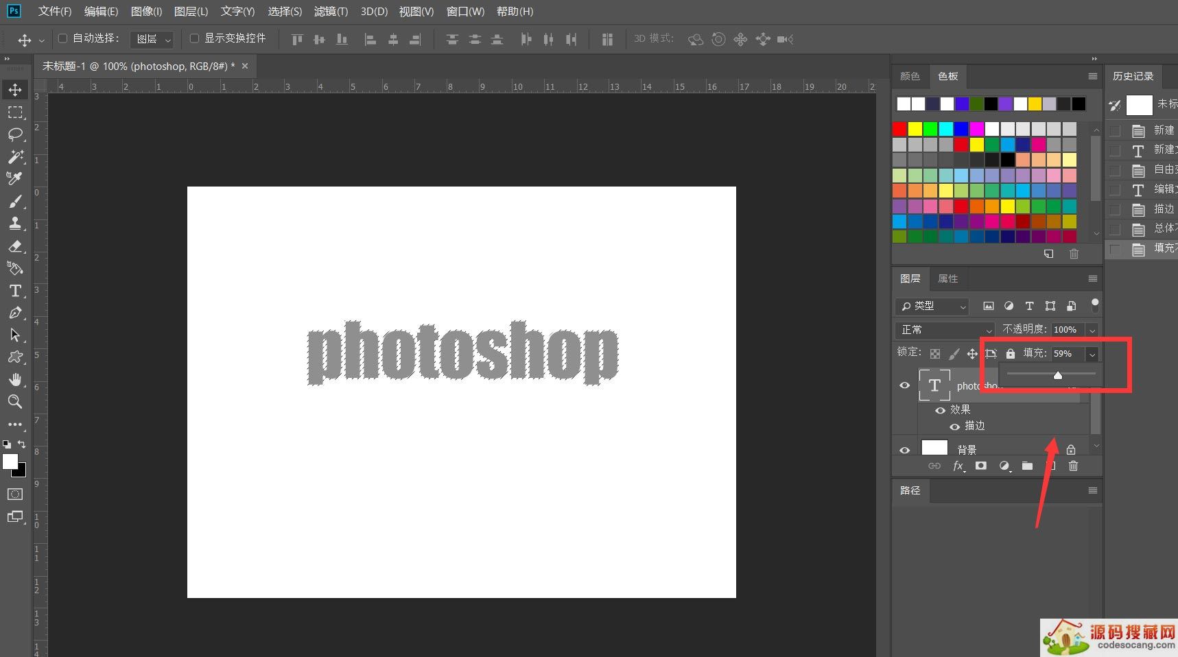Click the layer style fx icon

958,466
